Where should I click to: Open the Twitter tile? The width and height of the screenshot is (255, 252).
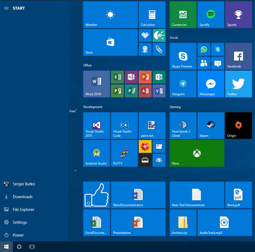click(x=238, y=84)
